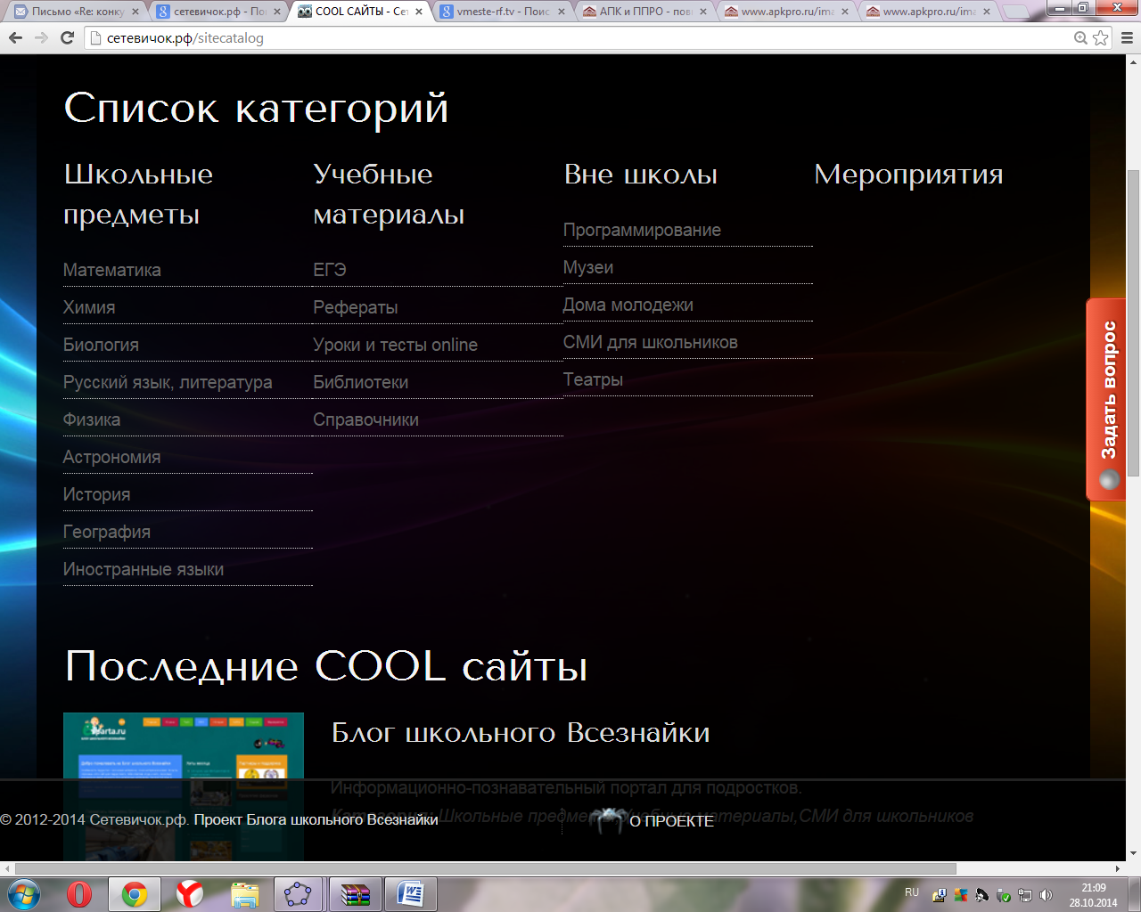1141x912 pixels.
Task: Click the Вне школы heading
Action: [x=641, y=175]
